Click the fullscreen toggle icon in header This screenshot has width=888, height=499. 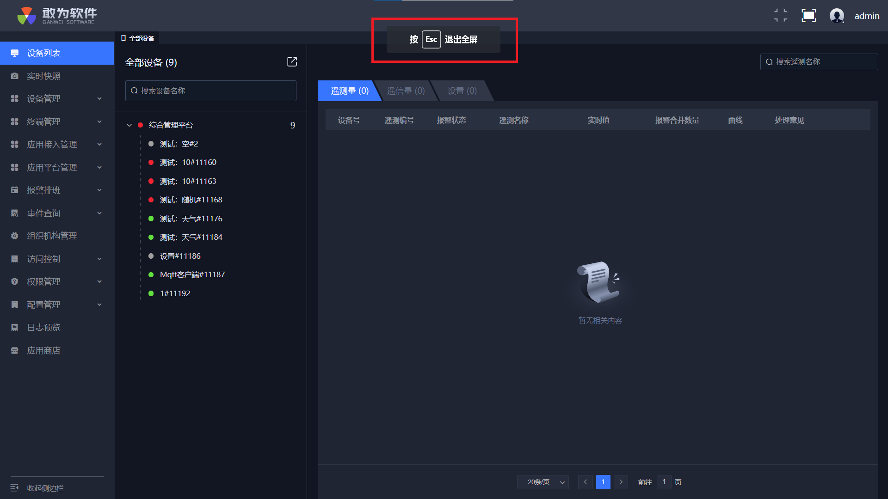point(808,16)
